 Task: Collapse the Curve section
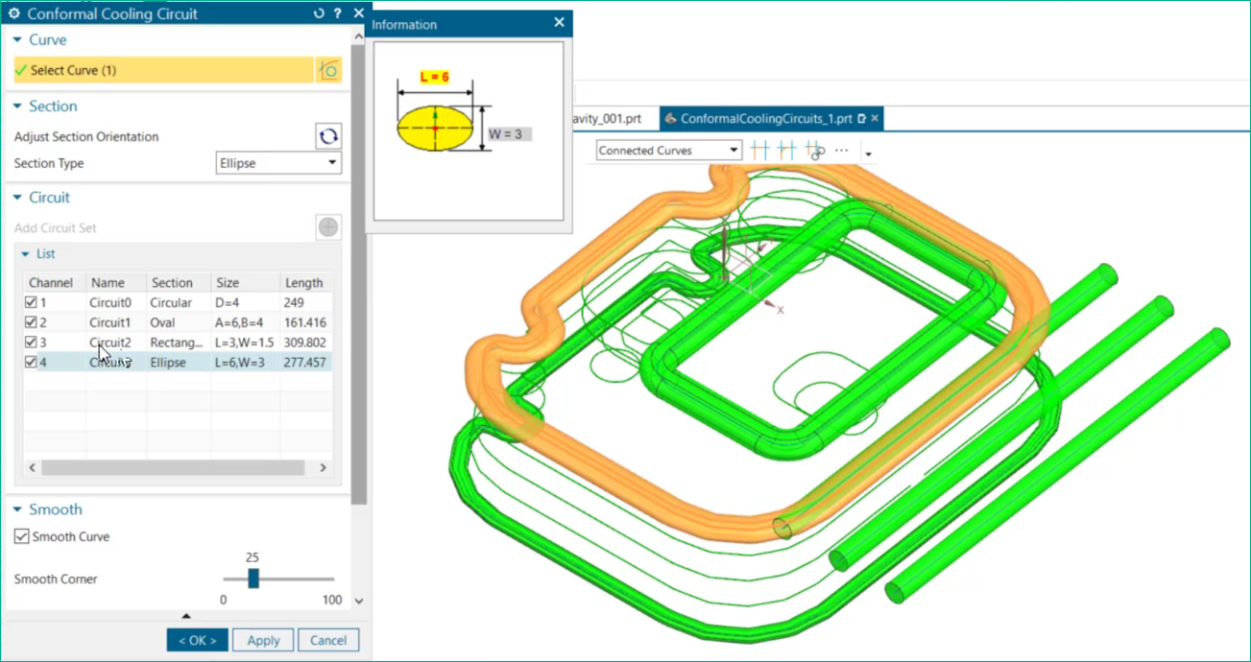19,40
